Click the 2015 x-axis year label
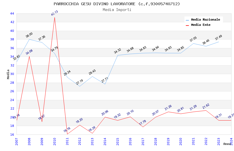 click(118, 141)
